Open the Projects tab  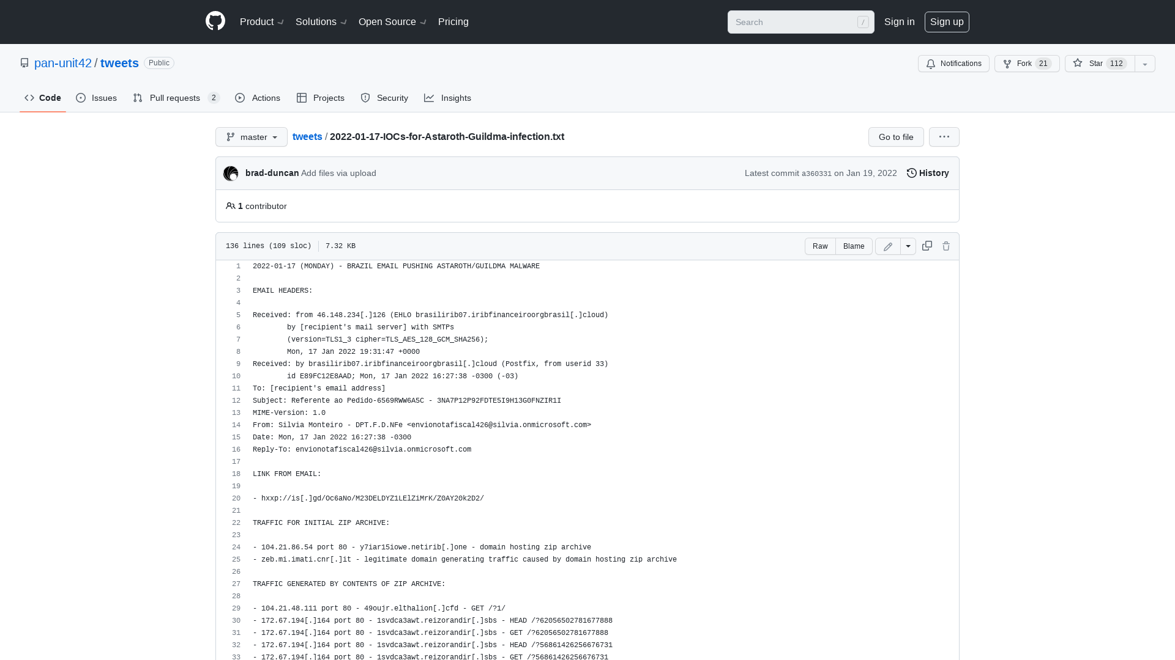point(321,98)
